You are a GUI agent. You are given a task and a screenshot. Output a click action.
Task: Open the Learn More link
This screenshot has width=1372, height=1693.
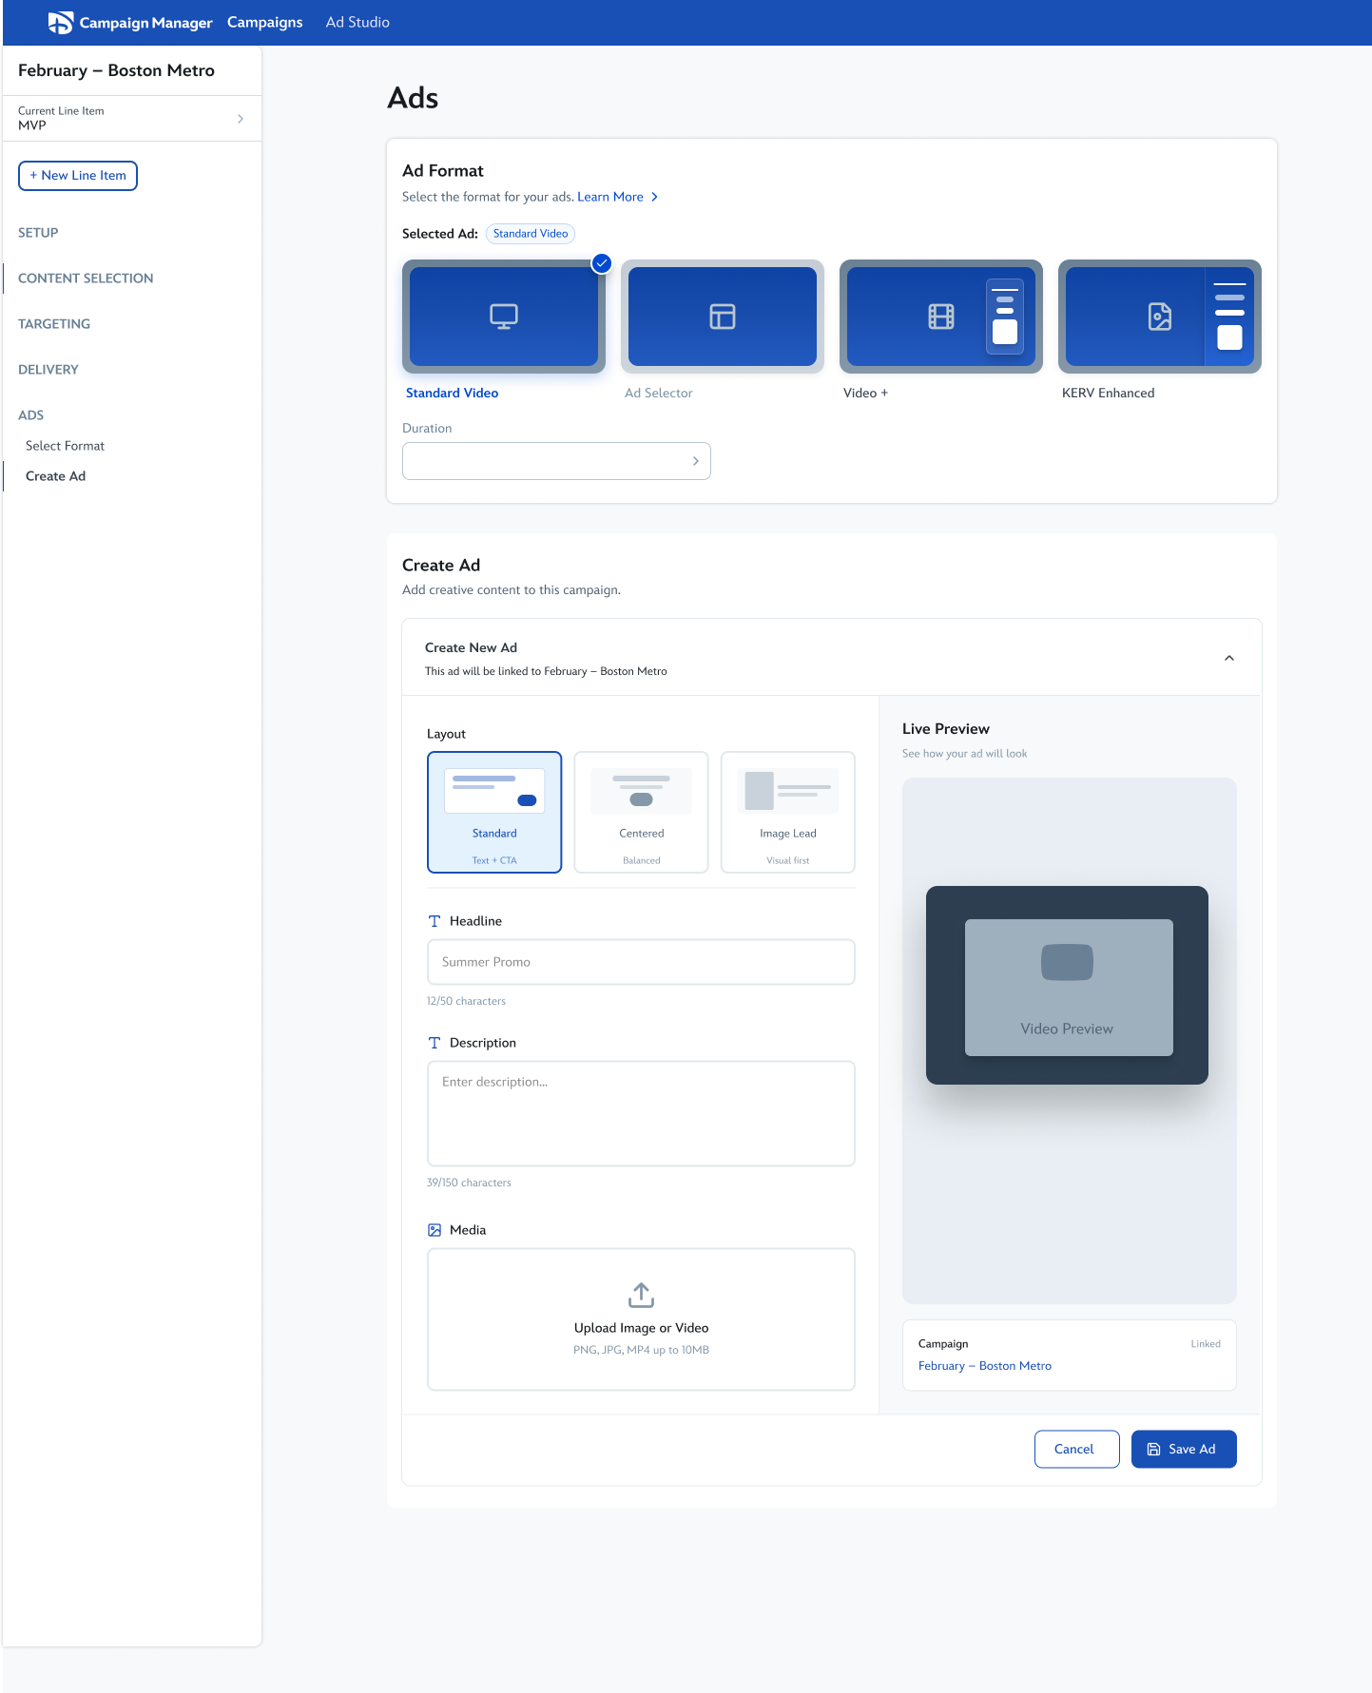[610, 197]
